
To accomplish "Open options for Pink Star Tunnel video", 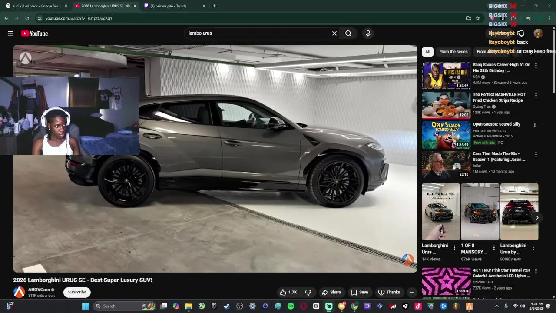I will [x=536, y=271].
